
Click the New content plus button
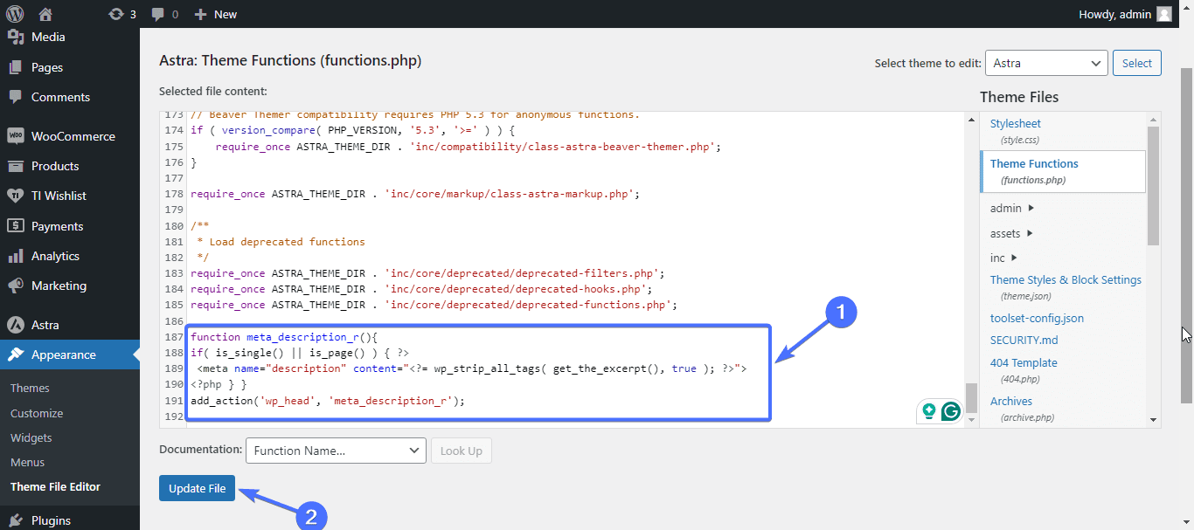tap(200, 14)
